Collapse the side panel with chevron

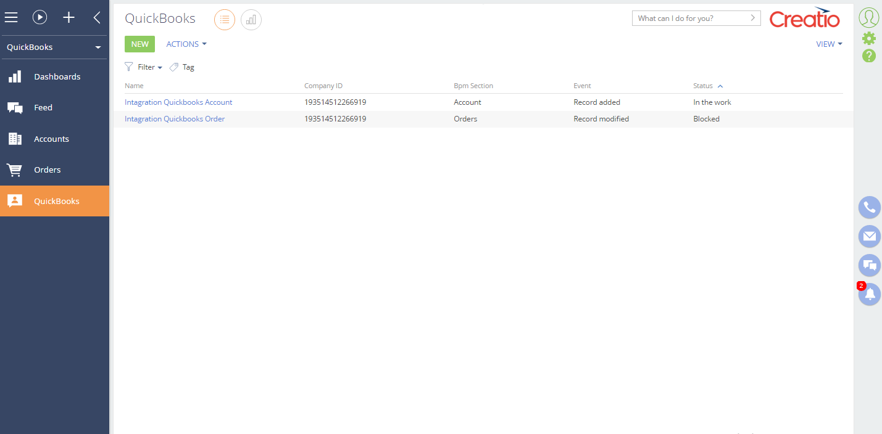[96, 17]
